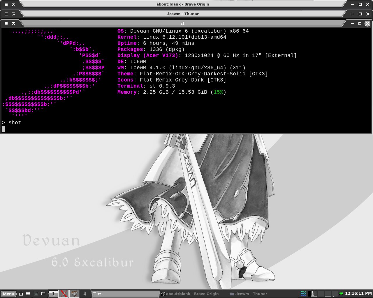The width and height of the screenshot is (373, 298).
Task: Open the window menu of Brave Origin
Action: 6,4
